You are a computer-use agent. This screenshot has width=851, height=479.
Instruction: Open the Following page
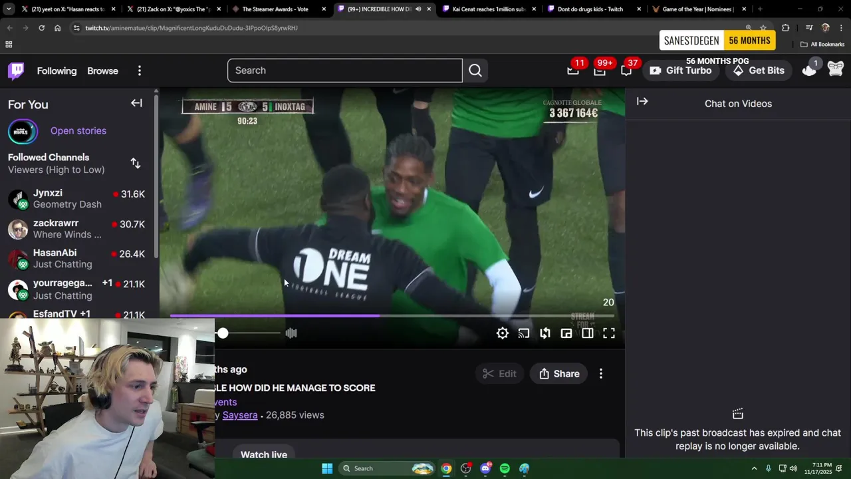tap(57, 71)
